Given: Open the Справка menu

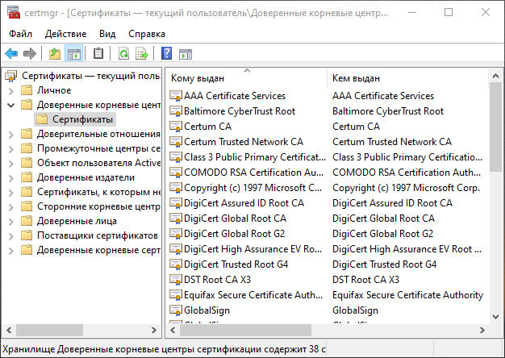Looking at the screenshot, I should coord(147,34).
